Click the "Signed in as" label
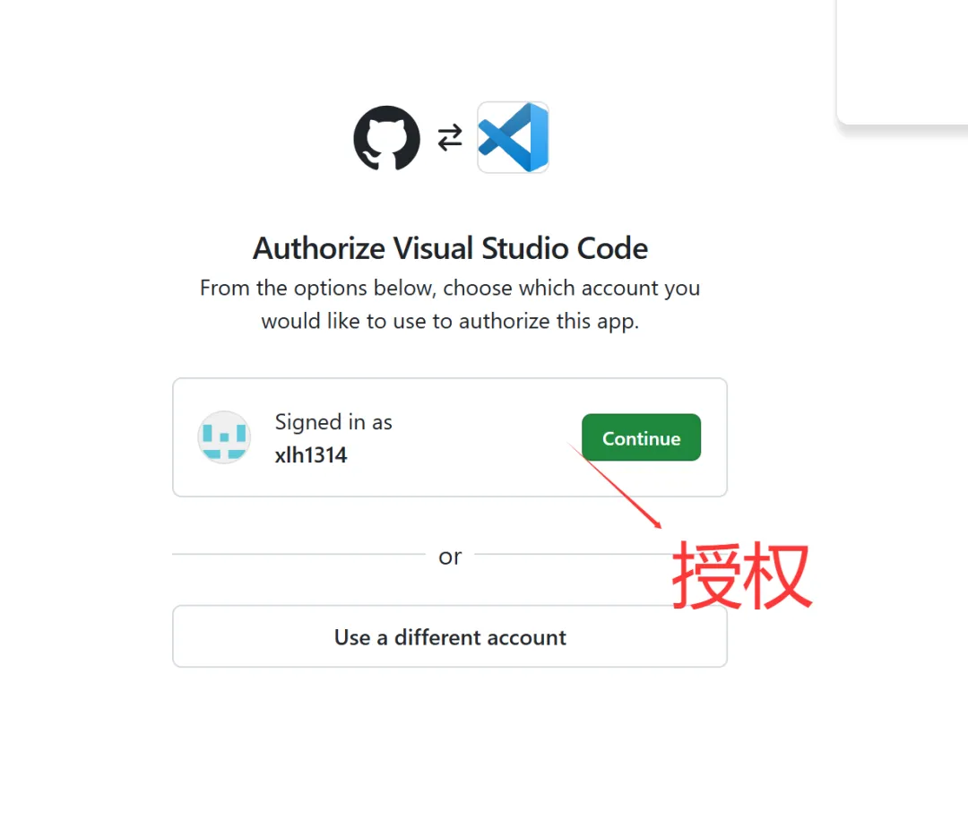 (x=333, y=422)
